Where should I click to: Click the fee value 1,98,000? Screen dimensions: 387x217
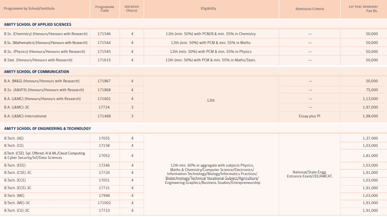click(x=370, y=116)
